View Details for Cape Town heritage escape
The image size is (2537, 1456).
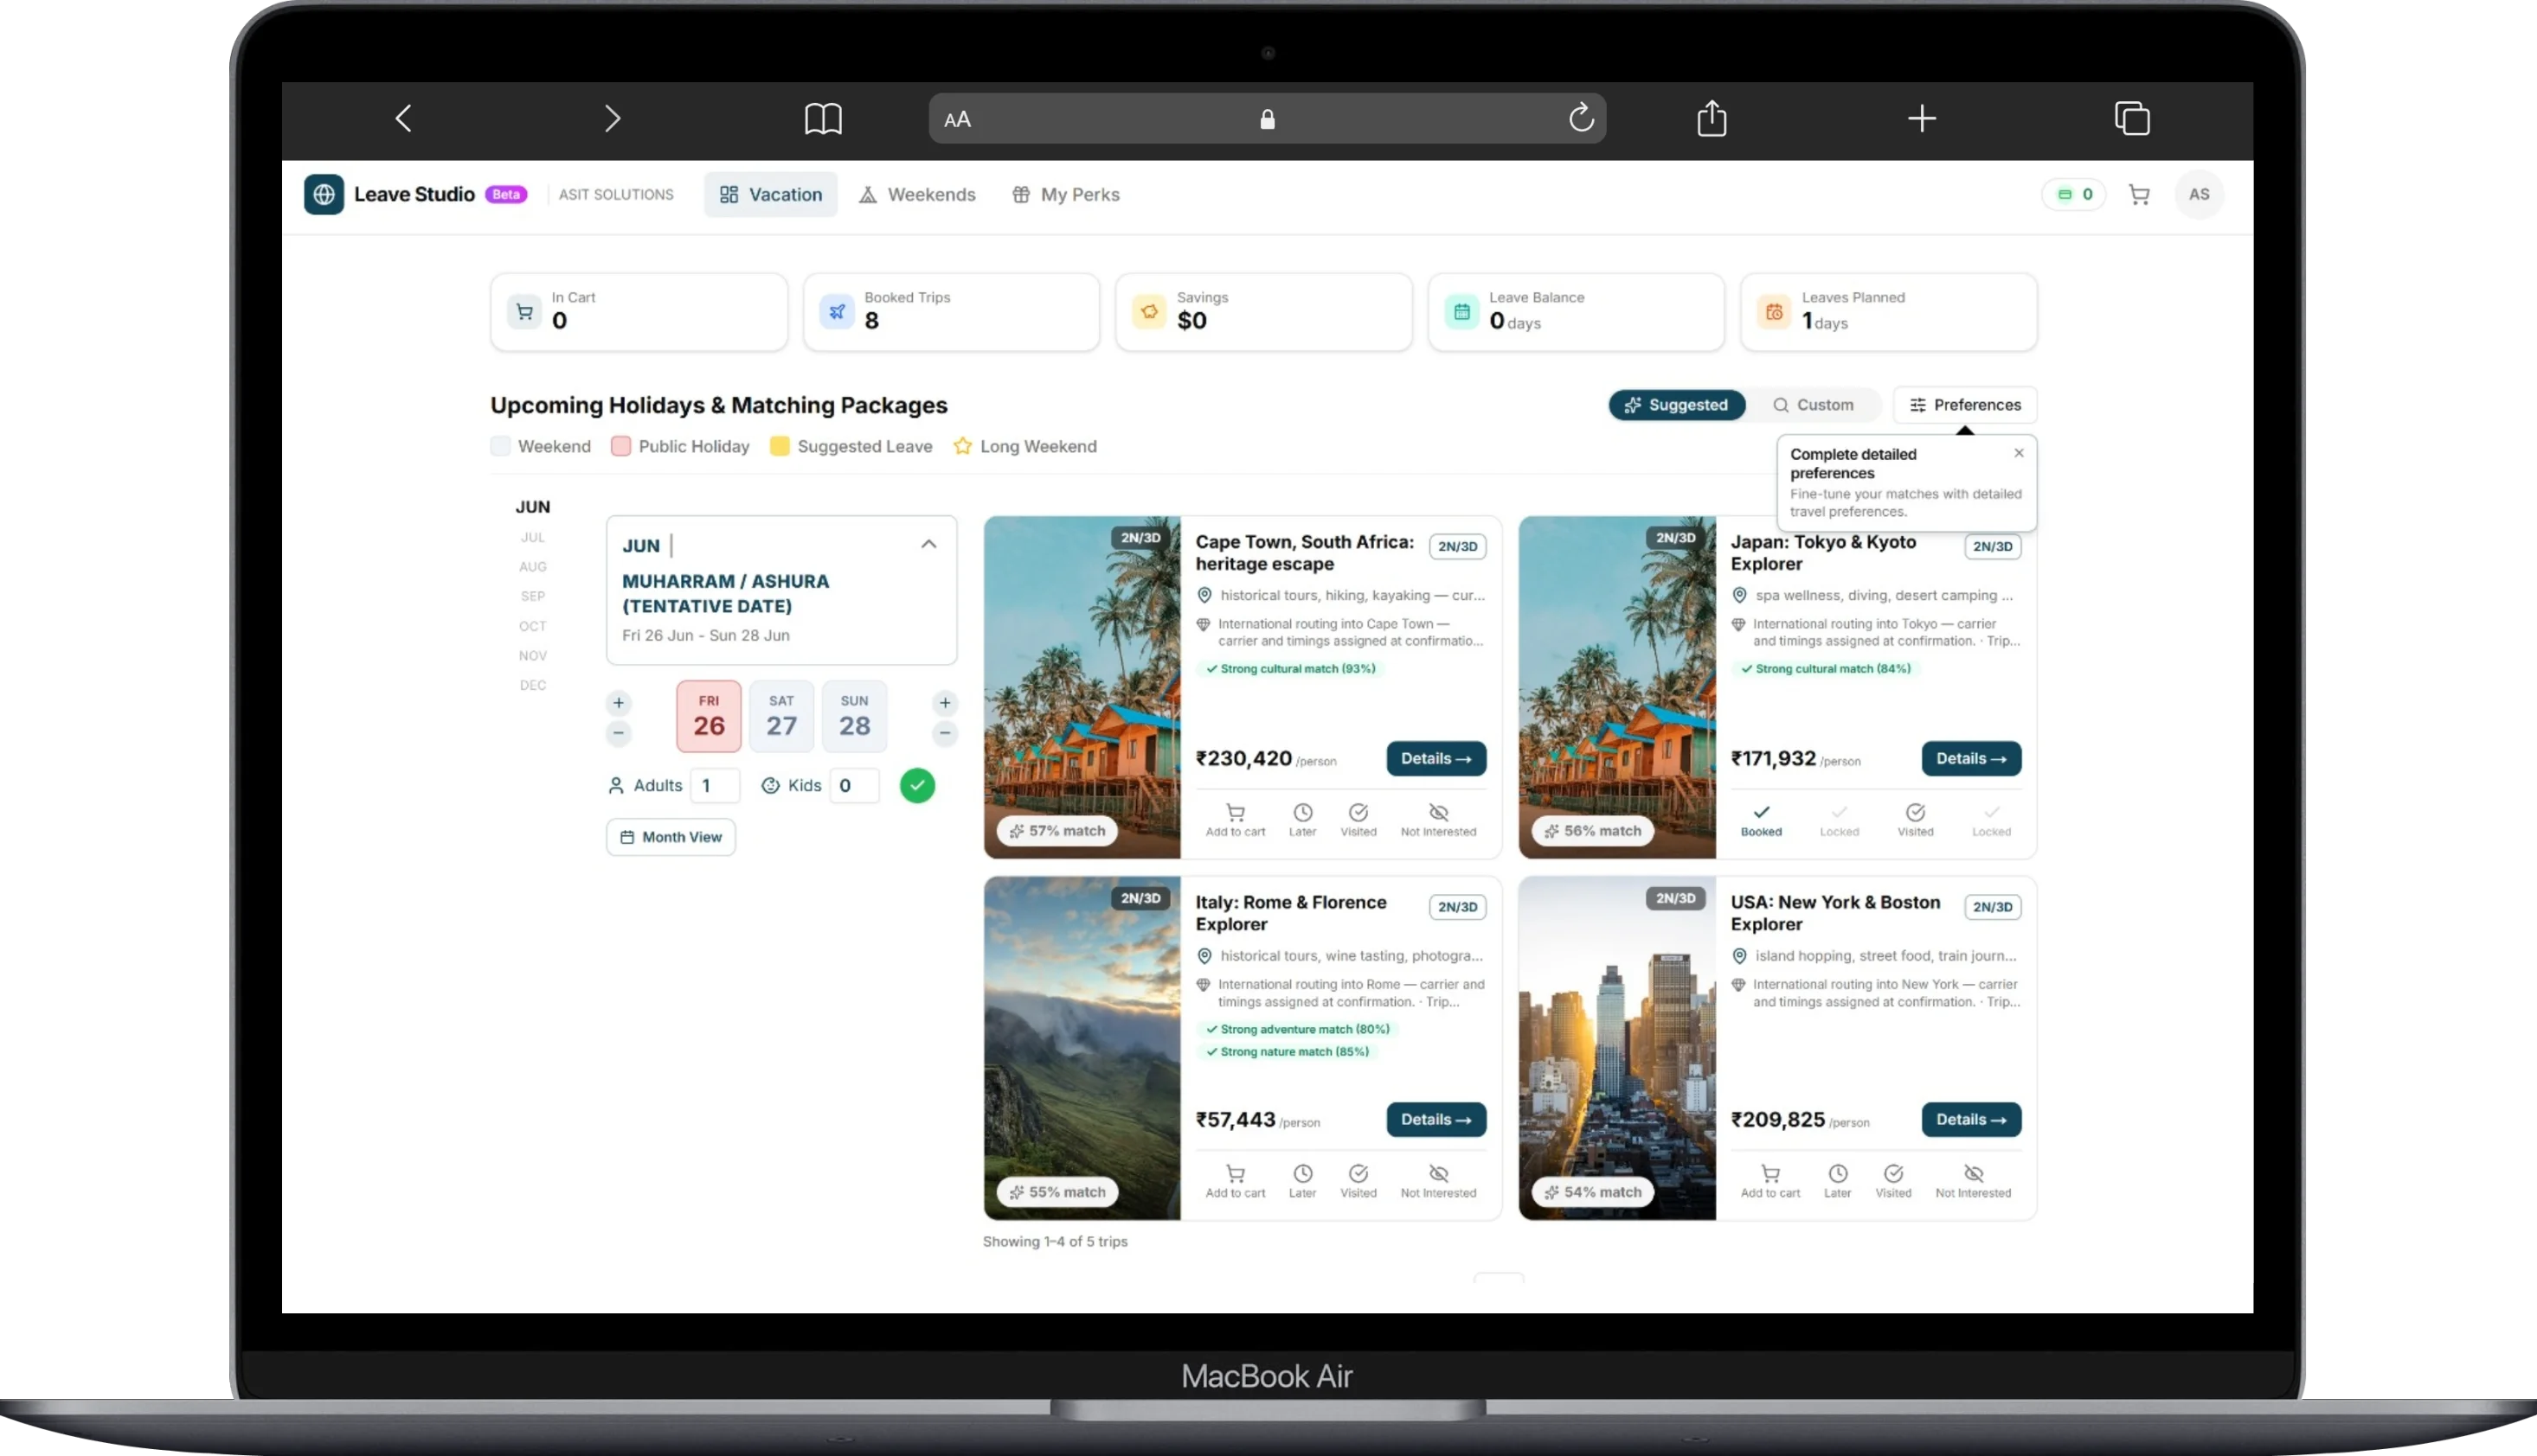click(1436, 759)
